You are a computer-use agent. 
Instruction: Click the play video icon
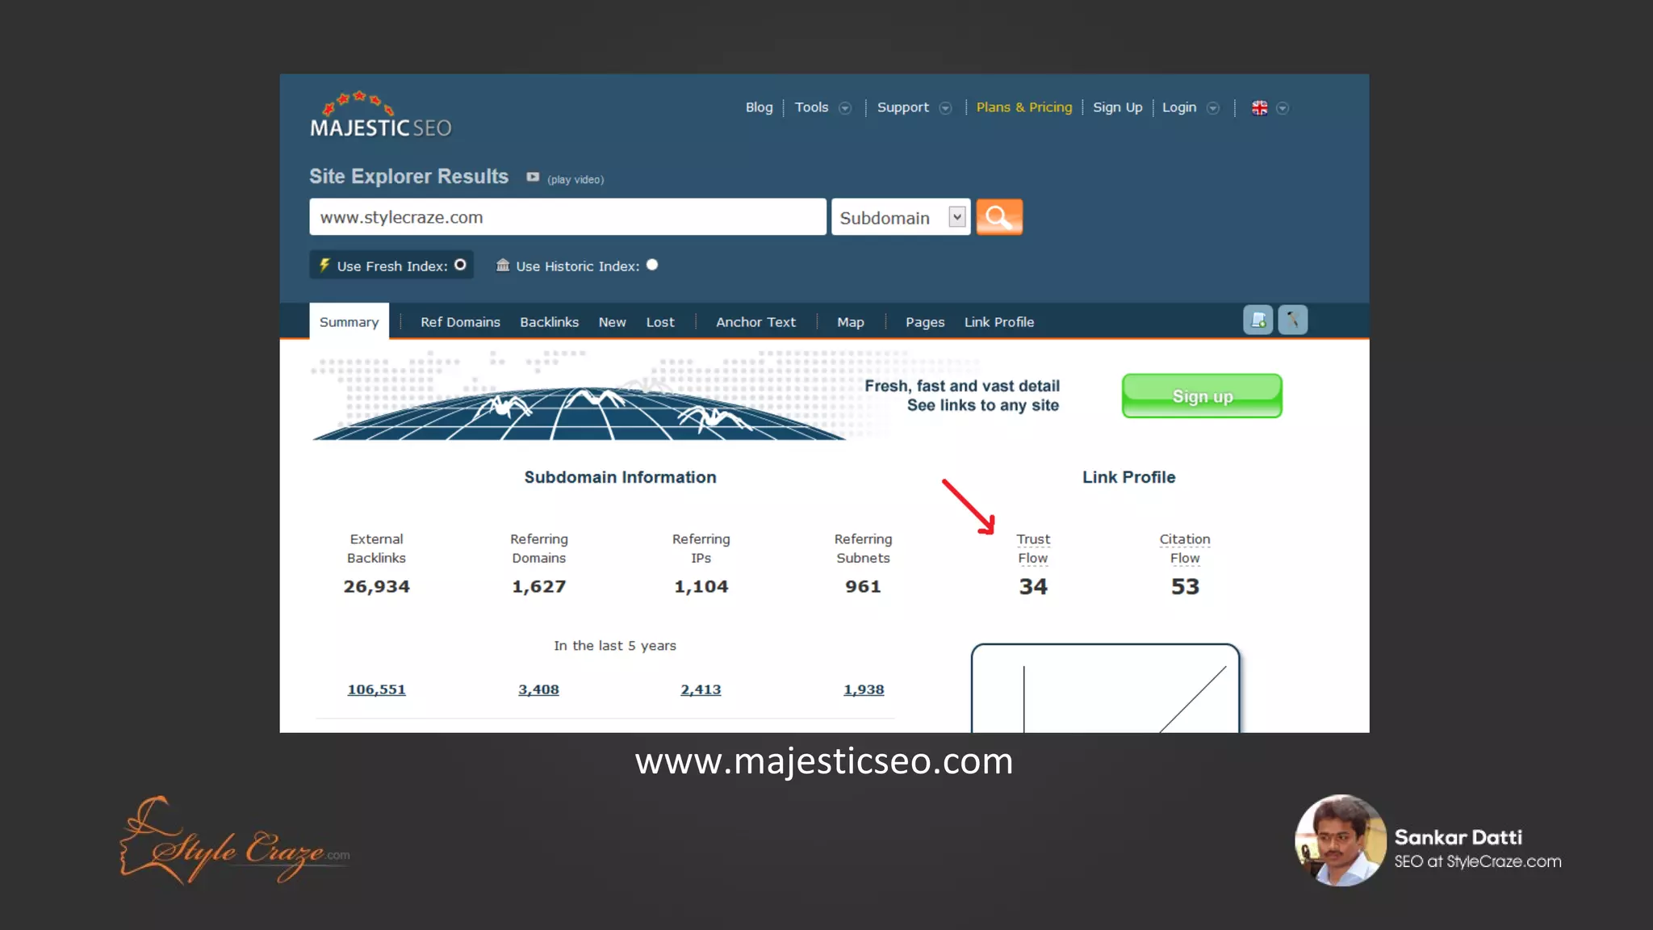tap(533, 177)
